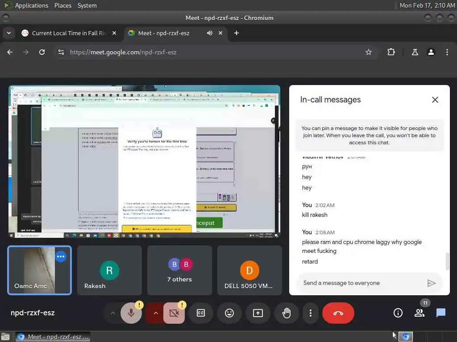Close the Meet browser tab
457x342 pixels.
[220, 33]
